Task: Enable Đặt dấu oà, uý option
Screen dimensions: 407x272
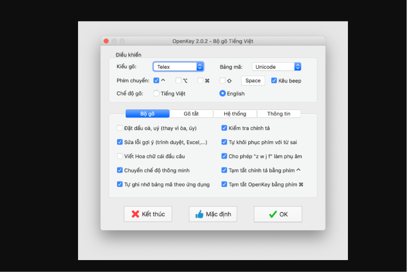Action: pos(120,128)
